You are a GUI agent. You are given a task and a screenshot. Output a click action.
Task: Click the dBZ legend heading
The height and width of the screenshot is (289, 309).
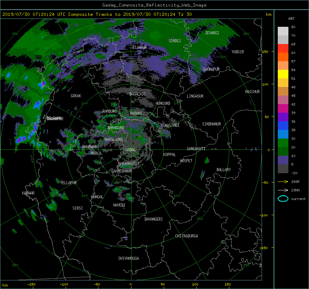click(291, 19)
